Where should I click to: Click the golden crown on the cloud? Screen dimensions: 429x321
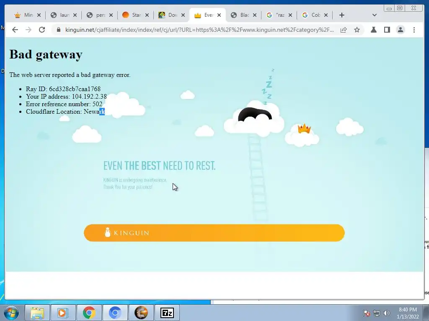pos(304,128)
